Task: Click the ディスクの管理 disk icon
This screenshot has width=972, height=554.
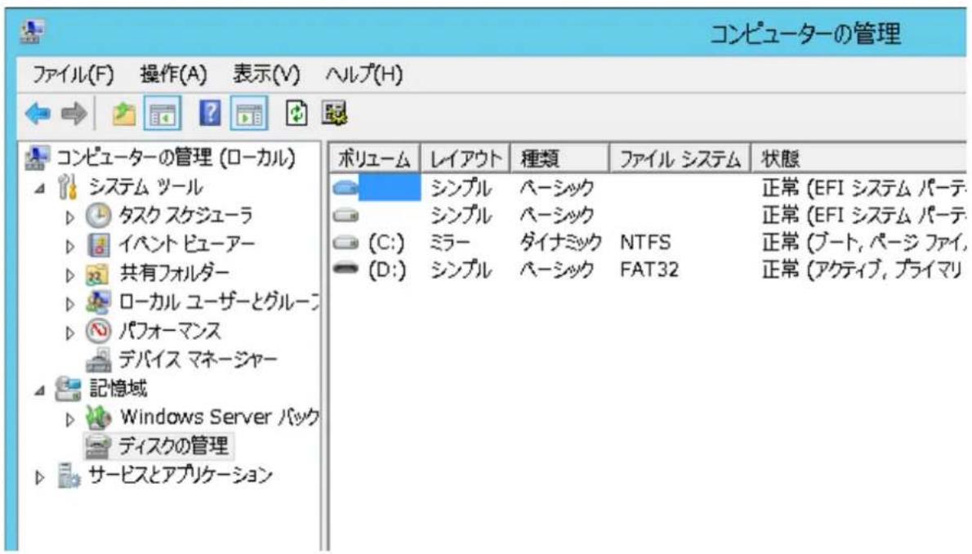Action: (98, 446)
